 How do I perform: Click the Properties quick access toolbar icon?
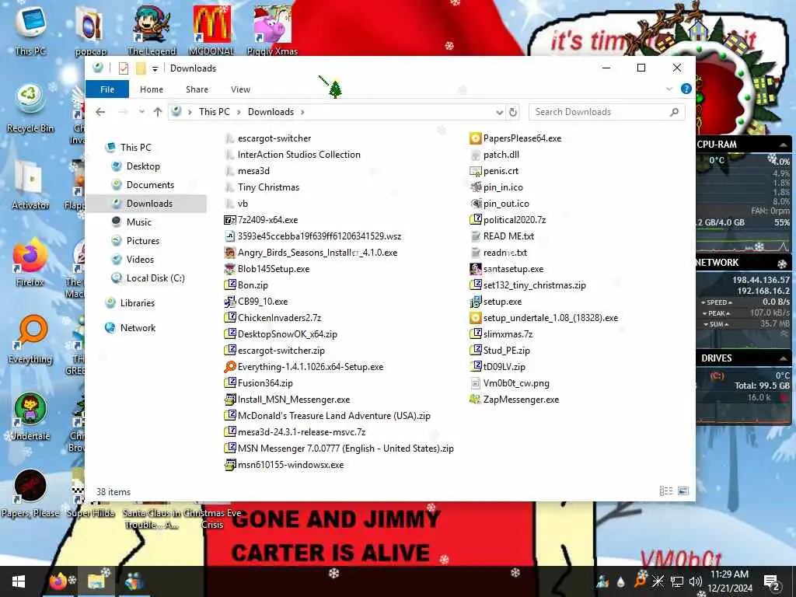coord(124,68)
